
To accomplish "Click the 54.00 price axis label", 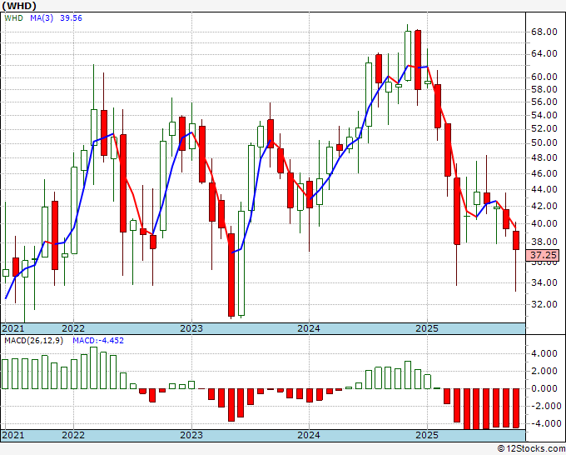I will pos(544,115).
